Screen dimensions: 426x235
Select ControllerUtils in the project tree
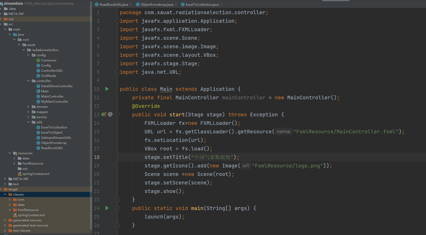(52, 71)
